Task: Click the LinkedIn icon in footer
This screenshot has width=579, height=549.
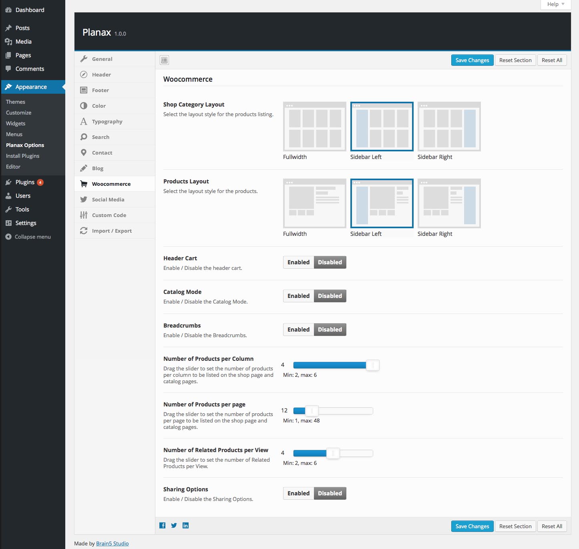Action: (185, 525)
